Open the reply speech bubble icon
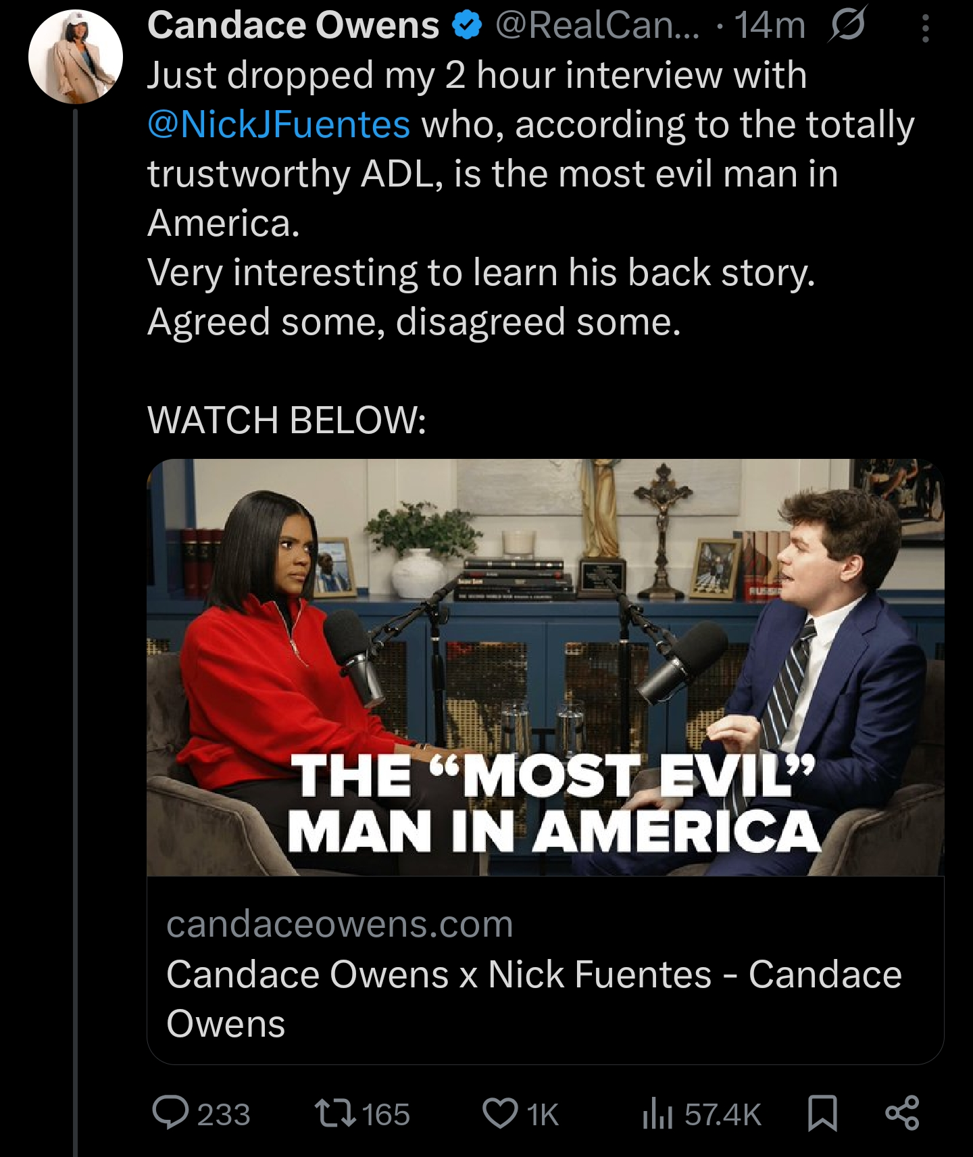 tap(171, 1114)
